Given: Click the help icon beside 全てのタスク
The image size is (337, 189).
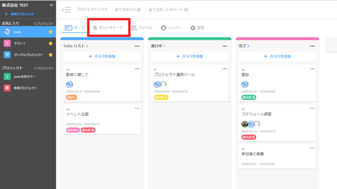Looking at the screenshot, I should coord(139,10).
